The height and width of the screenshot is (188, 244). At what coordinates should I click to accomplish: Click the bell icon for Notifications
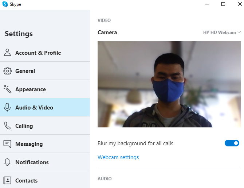pos(7,162)
